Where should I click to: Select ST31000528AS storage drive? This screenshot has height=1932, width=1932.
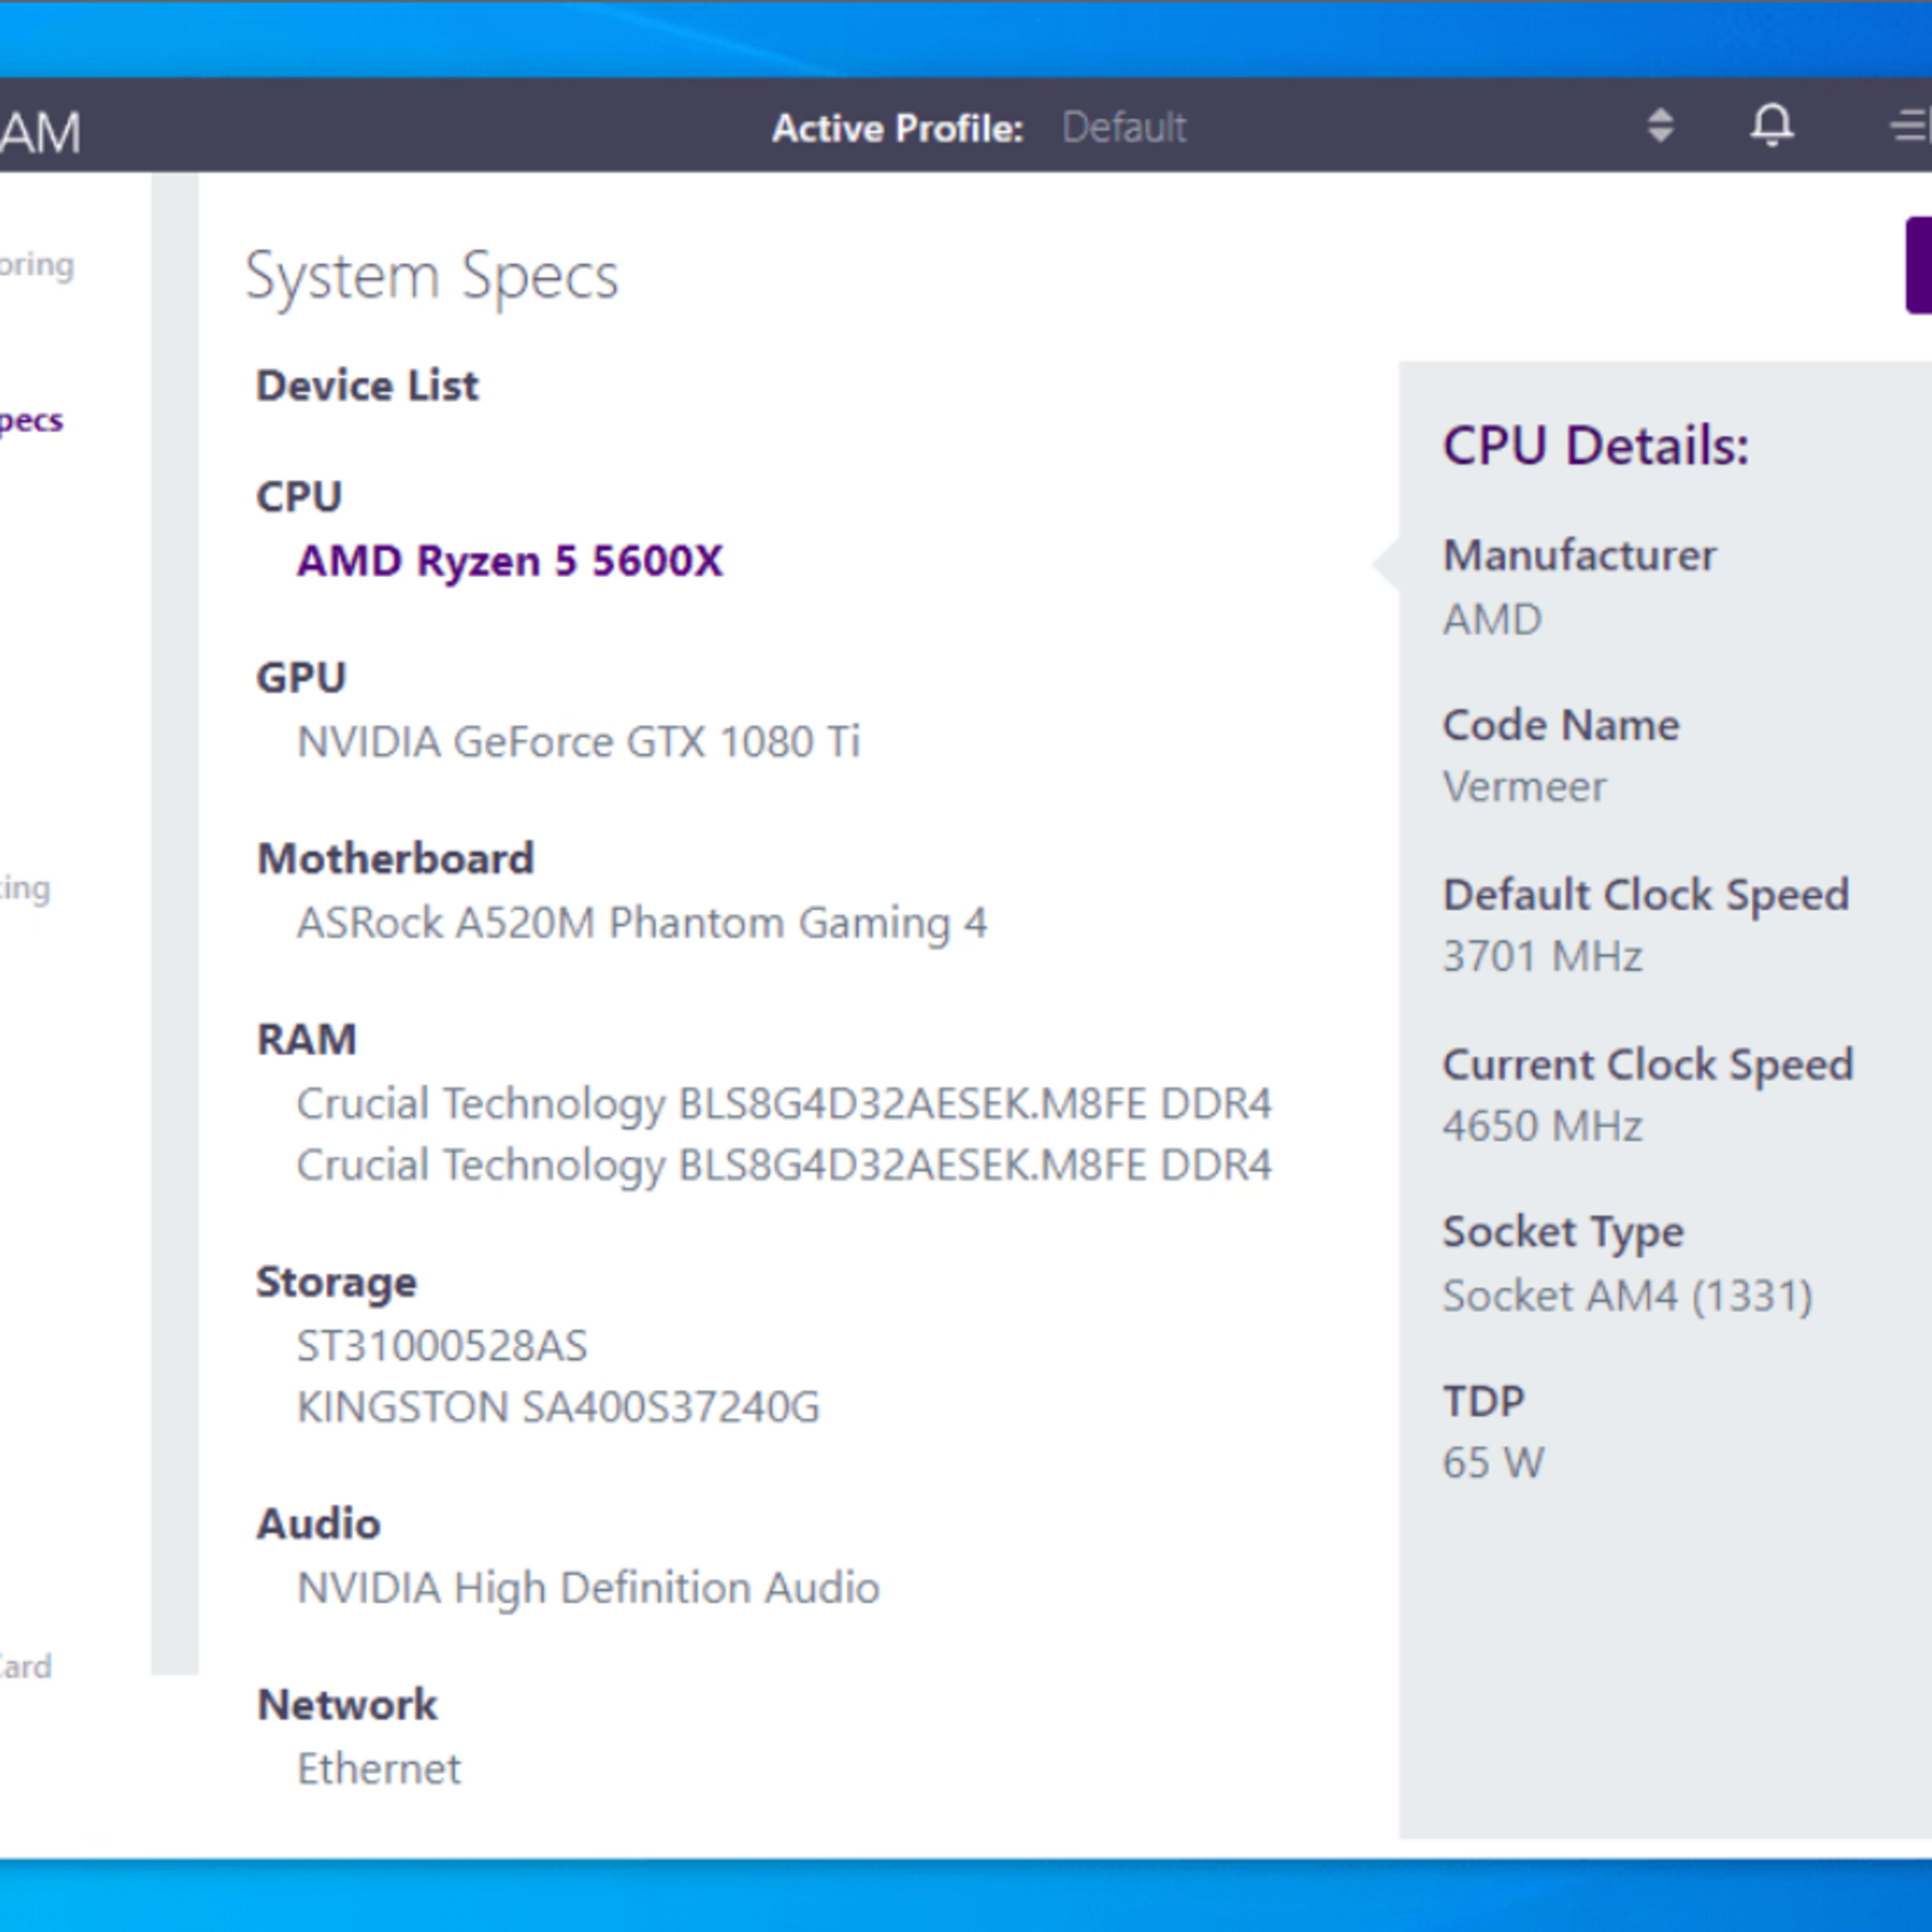coord(442,1346)
